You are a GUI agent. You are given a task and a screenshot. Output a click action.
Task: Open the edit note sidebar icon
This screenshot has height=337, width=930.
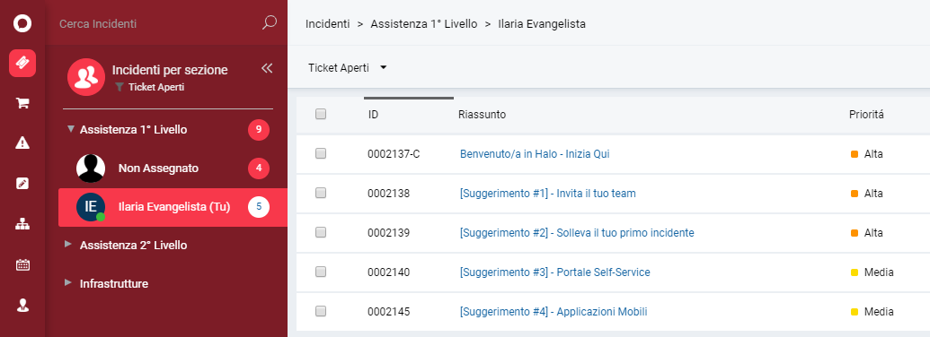22,183
